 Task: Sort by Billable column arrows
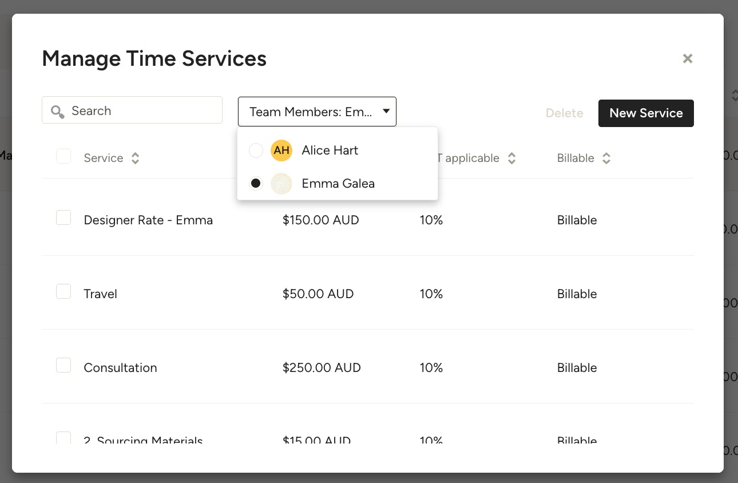[x=606, y=159]
